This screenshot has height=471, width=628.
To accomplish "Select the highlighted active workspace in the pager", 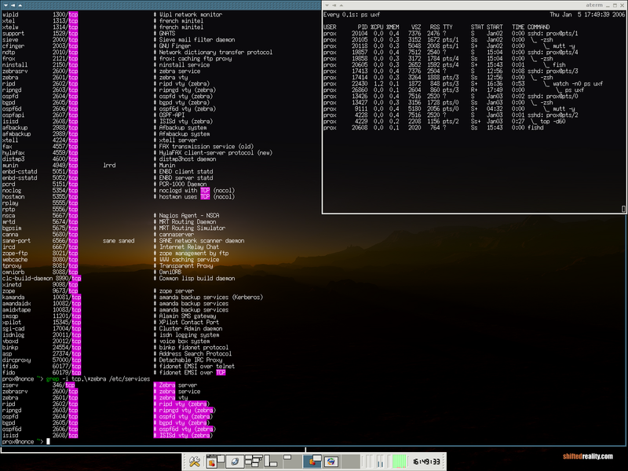I will pyautogui.click(x=312, y=462).
